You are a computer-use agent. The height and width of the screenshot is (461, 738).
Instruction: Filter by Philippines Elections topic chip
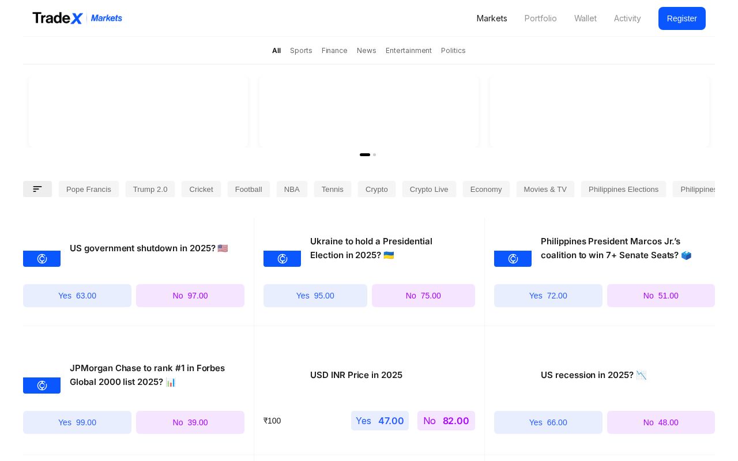tap(623, 189)
